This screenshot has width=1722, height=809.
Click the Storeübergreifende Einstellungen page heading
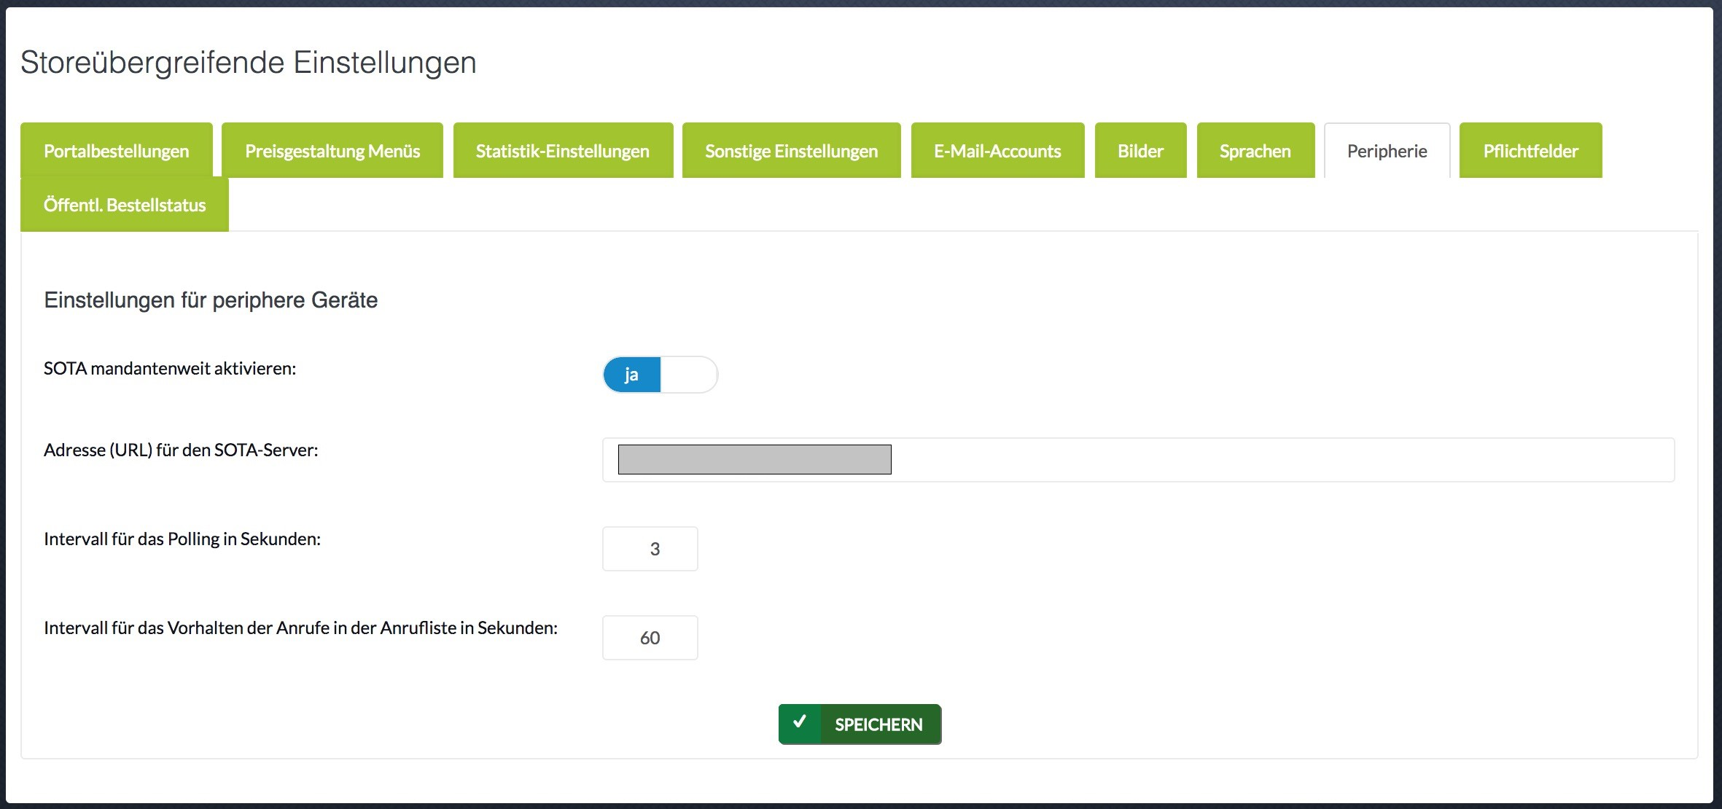tap(248, 63)
